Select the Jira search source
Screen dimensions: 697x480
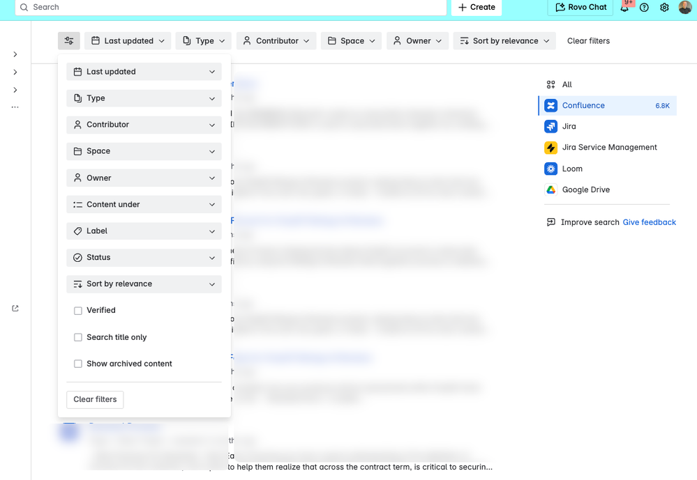tap(607, 127)
